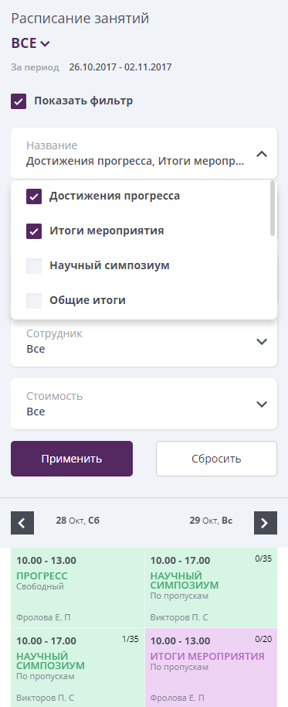Check Научный симпозиум option
Viewport: 288px width, 707px height.
pos(34,266)
